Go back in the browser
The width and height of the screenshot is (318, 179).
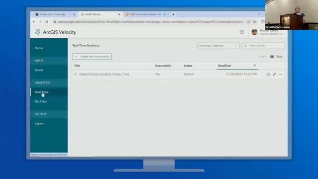tap(34, 22)
